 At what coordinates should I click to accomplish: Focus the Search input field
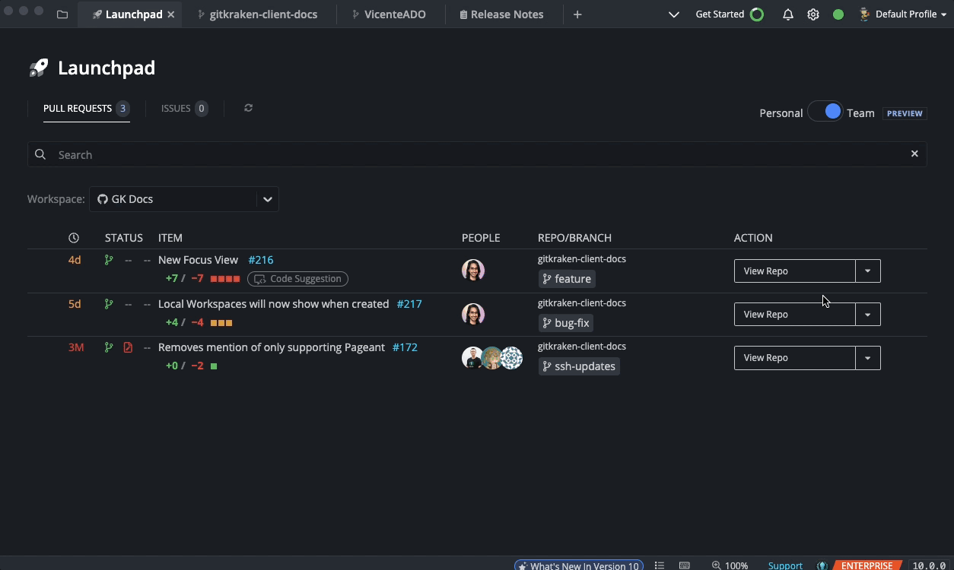point(477,154)
